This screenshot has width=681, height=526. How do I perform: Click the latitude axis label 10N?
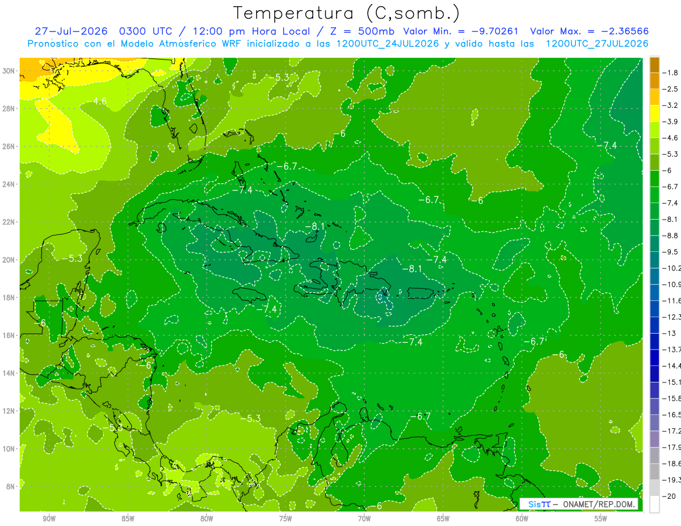[x=9, y=449]
